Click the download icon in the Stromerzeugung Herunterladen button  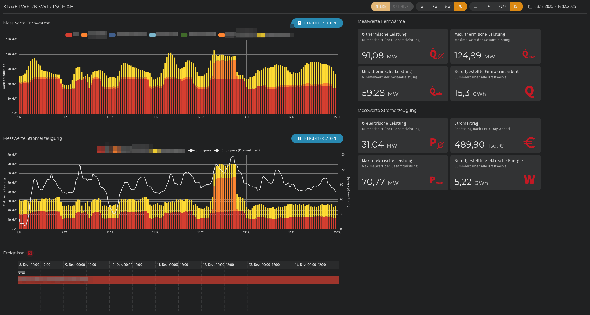click(x=299, y=138)
